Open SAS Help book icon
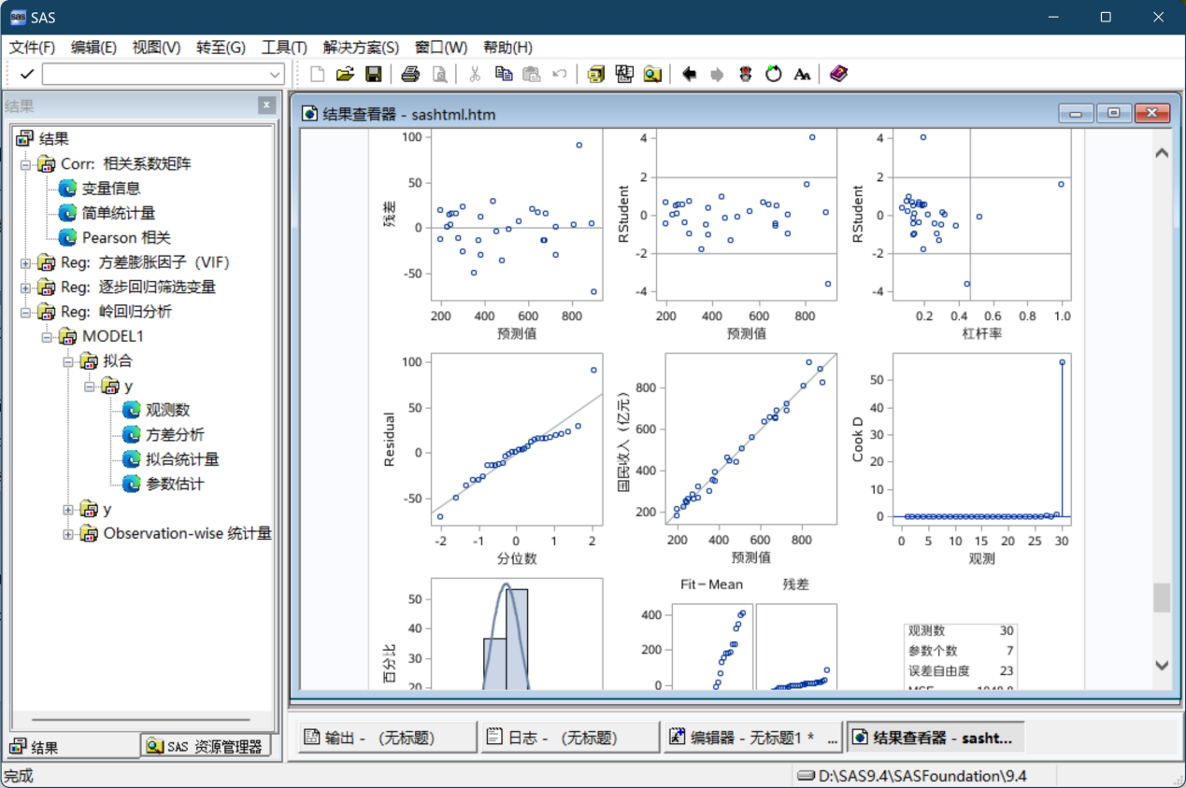 click(838, 74)
